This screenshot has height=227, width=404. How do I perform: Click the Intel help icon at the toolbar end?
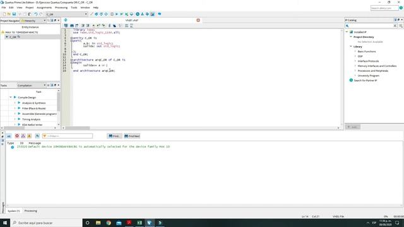coord(160,14)
